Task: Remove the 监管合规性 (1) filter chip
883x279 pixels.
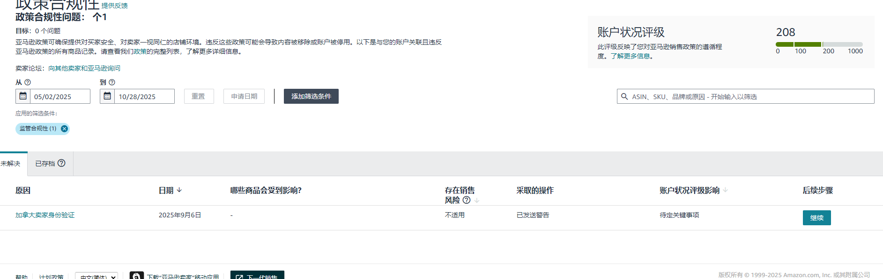Action: coord(64,129)
